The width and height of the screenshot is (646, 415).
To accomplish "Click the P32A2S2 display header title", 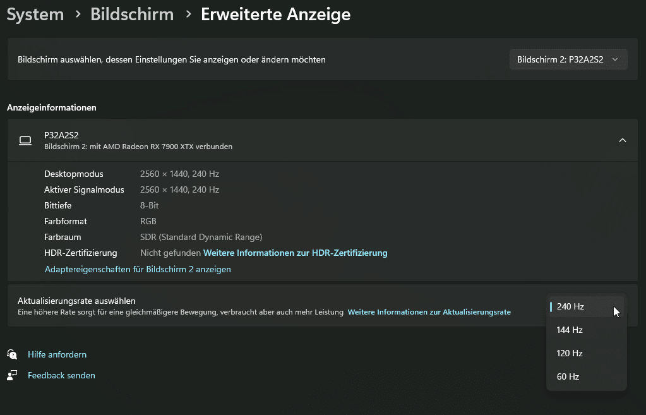I will [x=61, y=135].
